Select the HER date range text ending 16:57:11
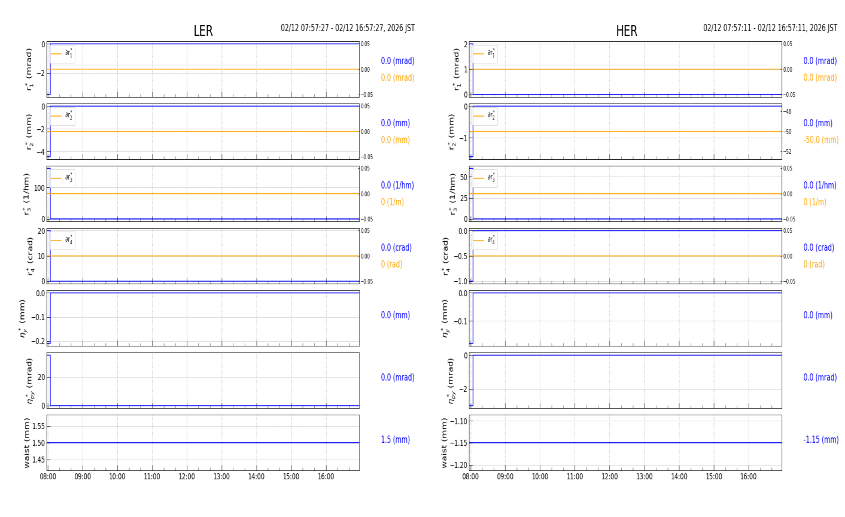Image resolution: width=845 pixels, height=517 pixels. pos(770,28)
